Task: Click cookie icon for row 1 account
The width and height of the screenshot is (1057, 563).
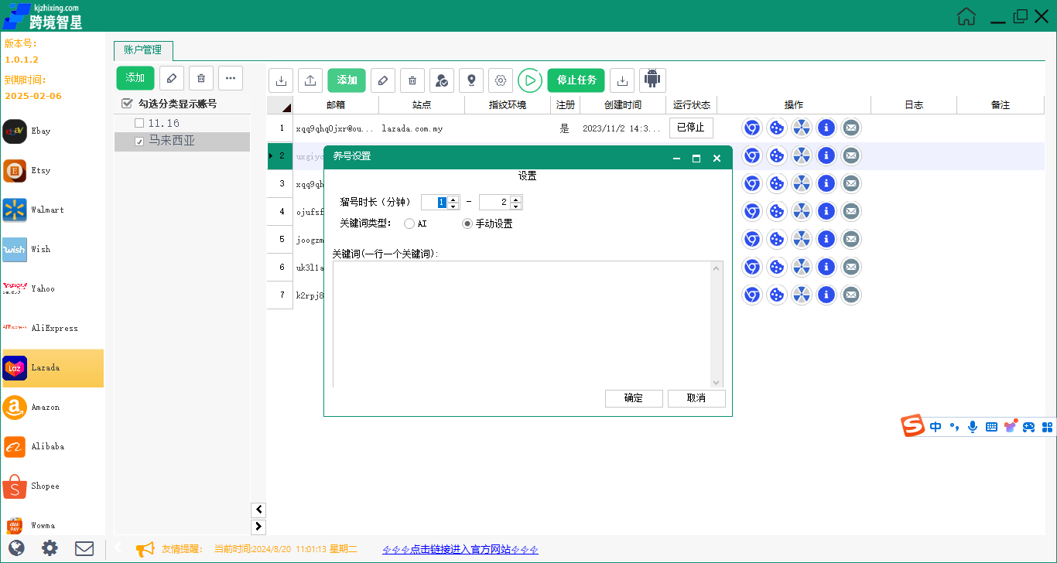Action: tap(777, 128)
